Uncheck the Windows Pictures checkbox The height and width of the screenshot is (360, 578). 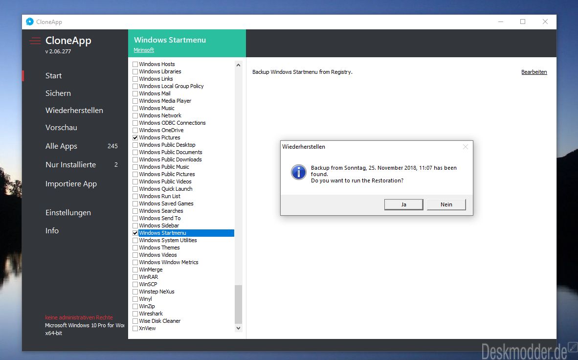[x=135, y=137]
